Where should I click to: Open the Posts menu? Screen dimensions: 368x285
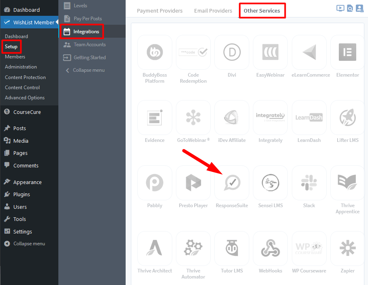click(x=29, y=128)
